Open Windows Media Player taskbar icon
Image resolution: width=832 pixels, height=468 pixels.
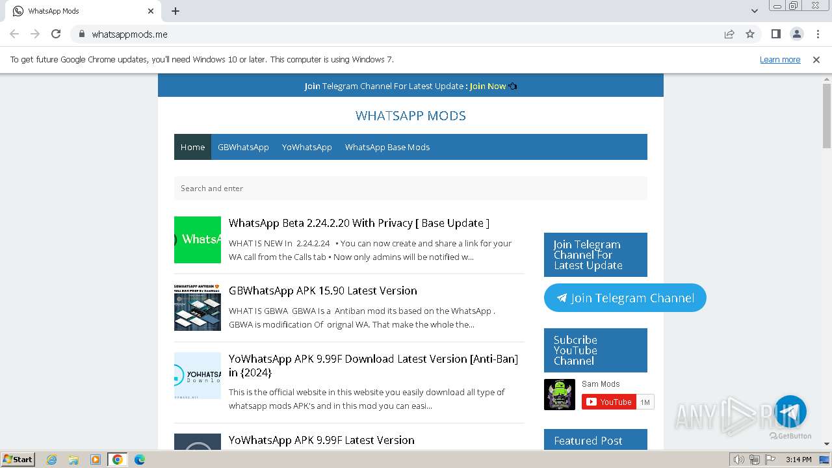[96, 460]
